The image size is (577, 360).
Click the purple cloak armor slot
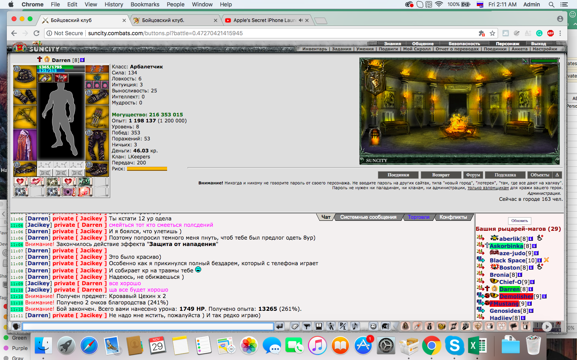pos(25,145)
